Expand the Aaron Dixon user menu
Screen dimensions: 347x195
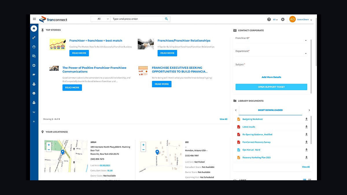(305, 20)
